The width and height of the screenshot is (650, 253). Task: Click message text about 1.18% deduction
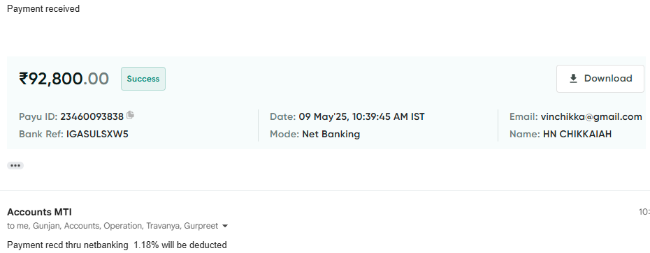coord(117,245)
